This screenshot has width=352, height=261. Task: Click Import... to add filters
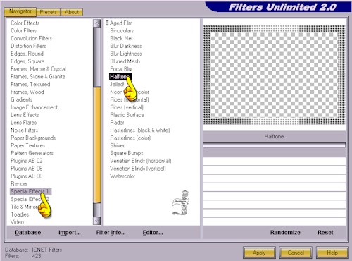pyautogui.click(x=70, y=232)
